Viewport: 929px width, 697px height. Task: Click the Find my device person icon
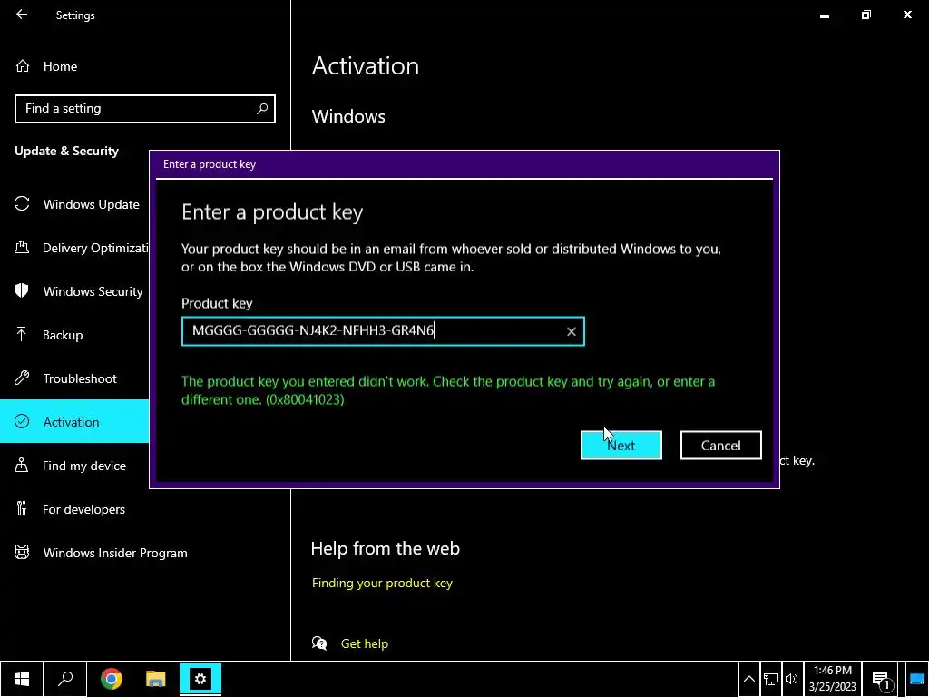22,466
